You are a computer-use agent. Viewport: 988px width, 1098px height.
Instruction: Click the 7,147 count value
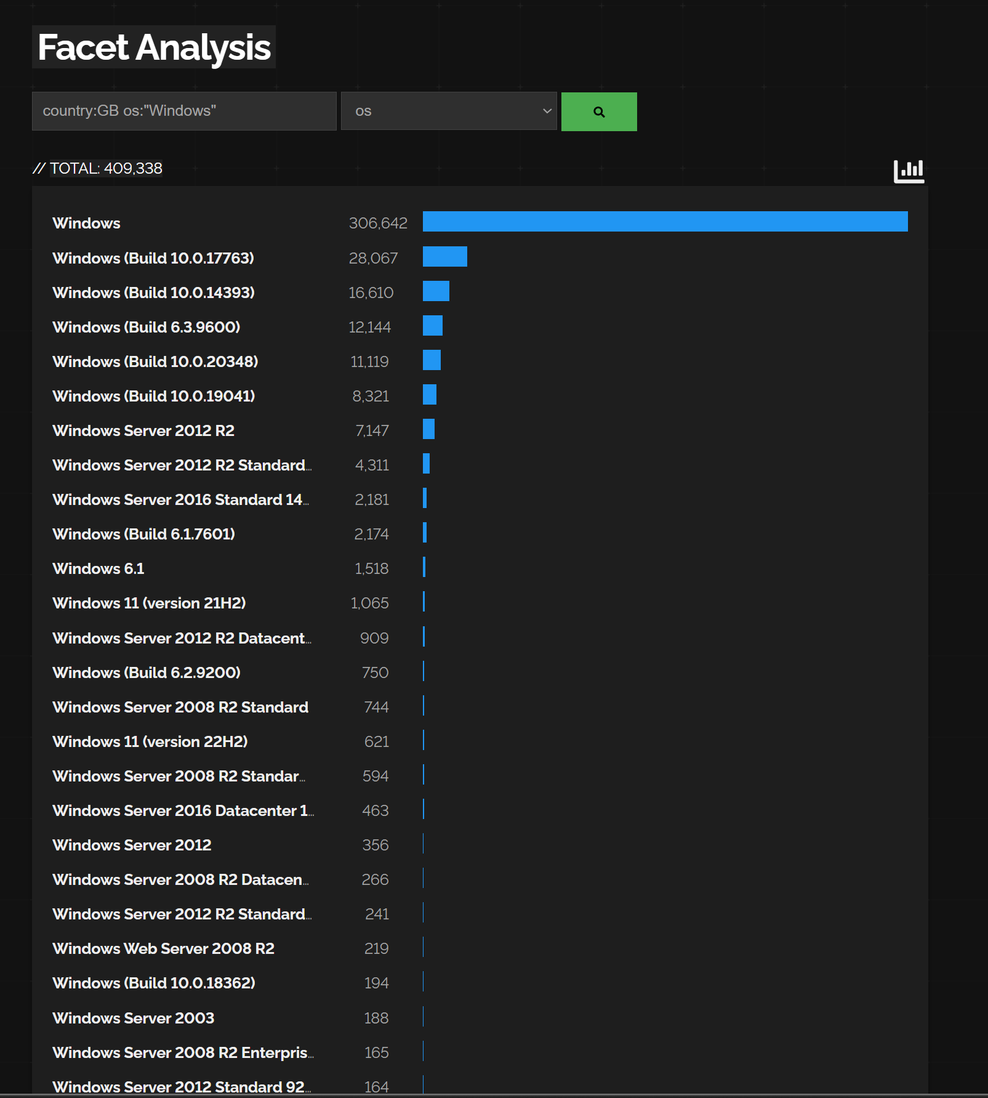(372, 430)
